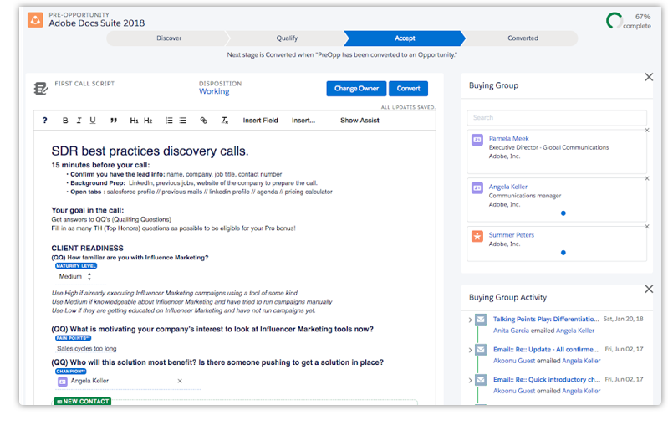Open Email: Re: Quick introductory link

tap(547, 379)
